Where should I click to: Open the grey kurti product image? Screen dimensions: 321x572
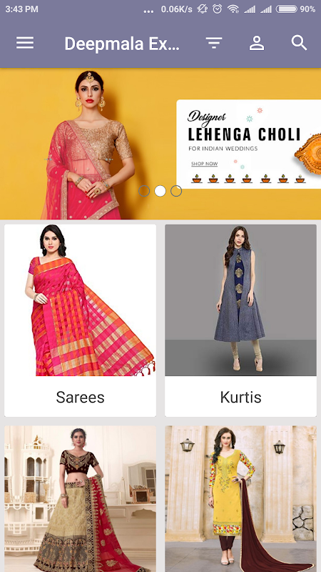[x=240, y=300]
